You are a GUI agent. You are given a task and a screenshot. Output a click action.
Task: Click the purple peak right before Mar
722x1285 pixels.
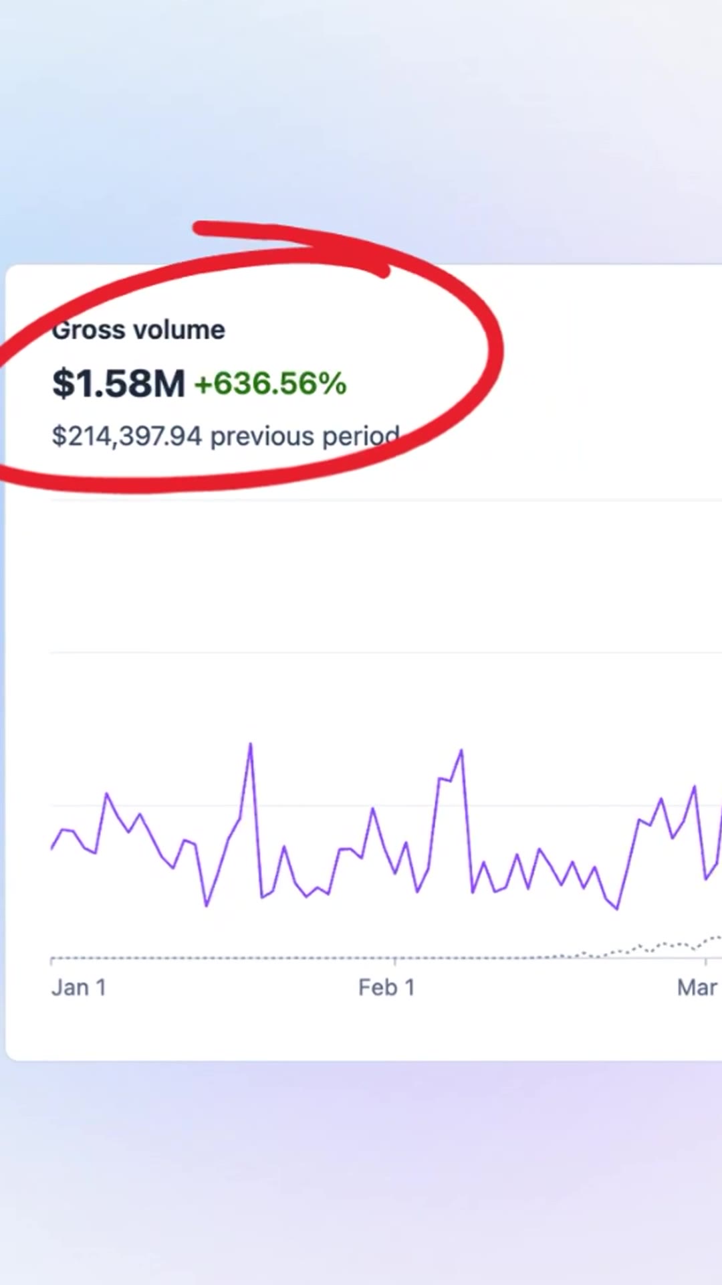pyautogui.click(x=694, y=787)
